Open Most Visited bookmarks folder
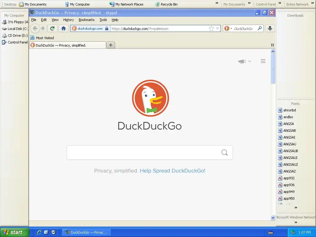 (x=42, y=38)
